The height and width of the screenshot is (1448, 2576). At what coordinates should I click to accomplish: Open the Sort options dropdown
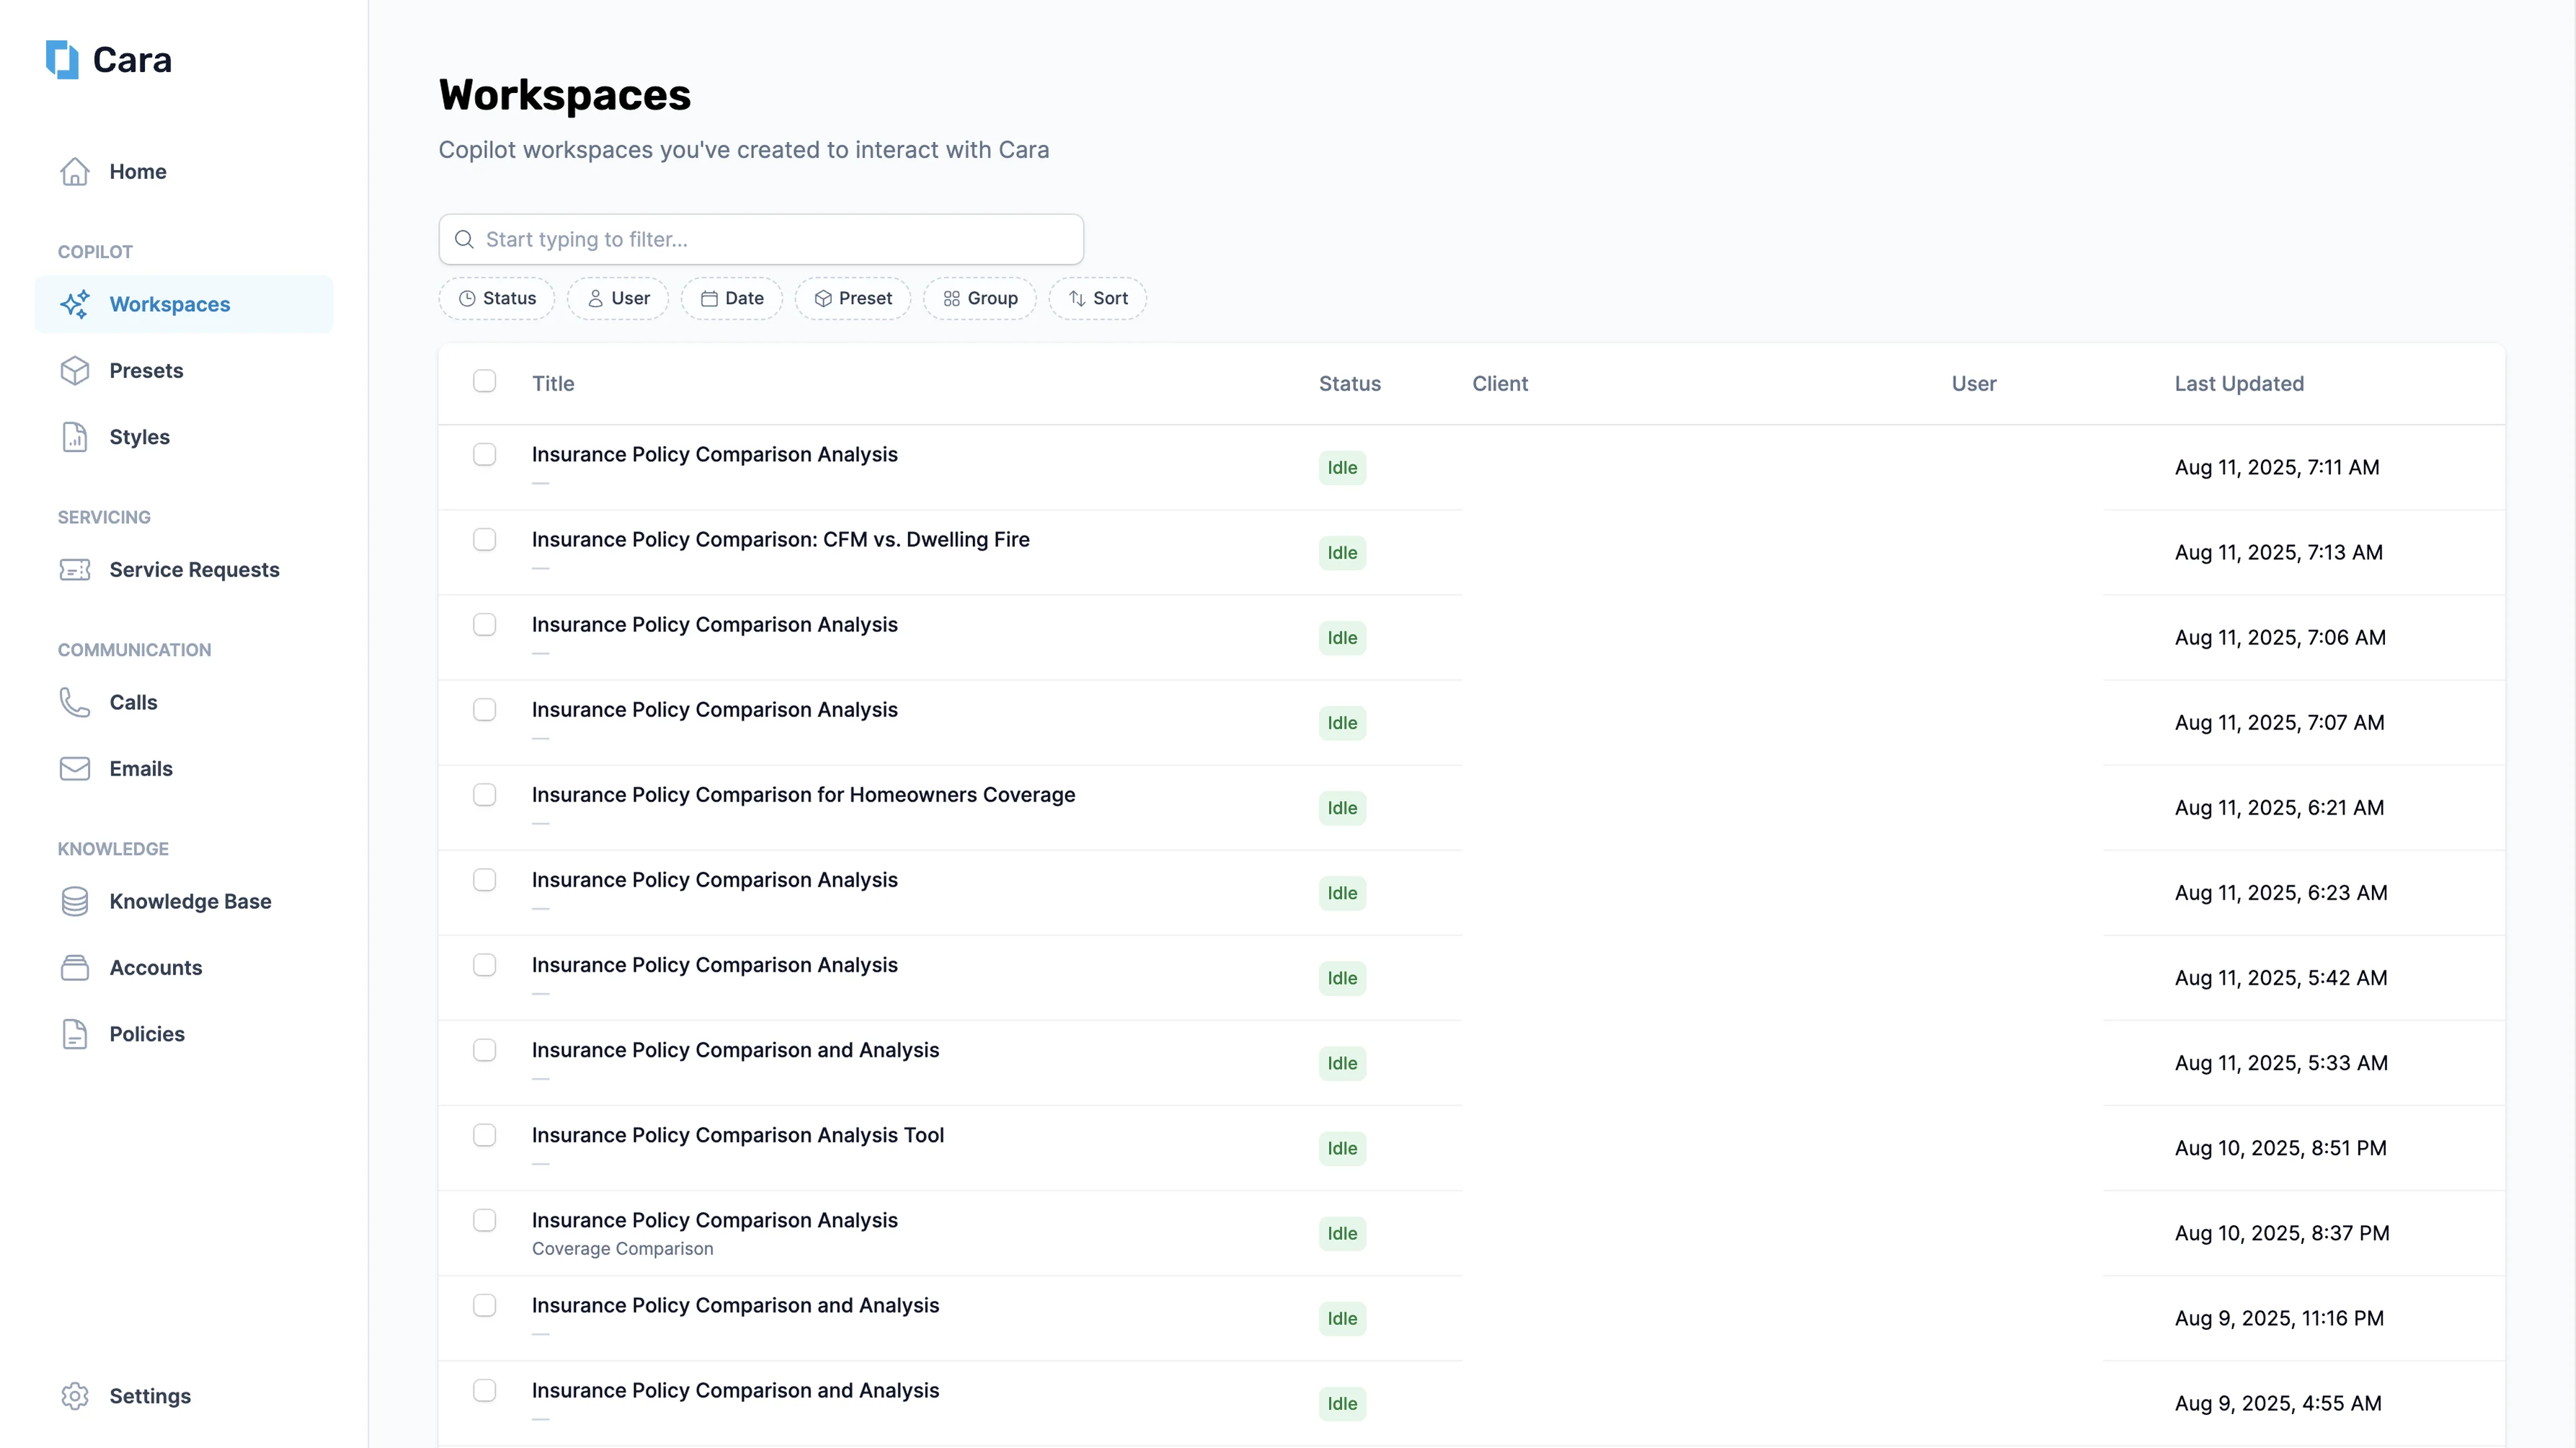[x=1098, y=298]
